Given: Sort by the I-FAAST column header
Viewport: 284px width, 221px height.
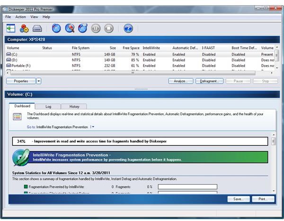Looking at the screenshot, I should pos(208,48).
